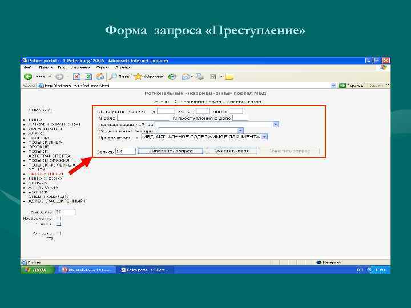Click the page icon in address bar
Viewport: 411px width, 308px height.
tap(41, 86)
